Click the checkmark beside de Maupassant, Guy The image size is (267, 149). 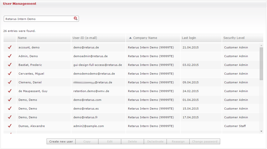click(x=10, y=91)
